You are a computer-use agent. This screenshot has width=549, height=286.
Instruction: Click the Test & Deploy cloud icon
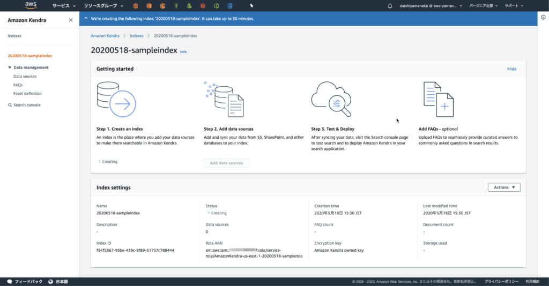tap(331, 100)
